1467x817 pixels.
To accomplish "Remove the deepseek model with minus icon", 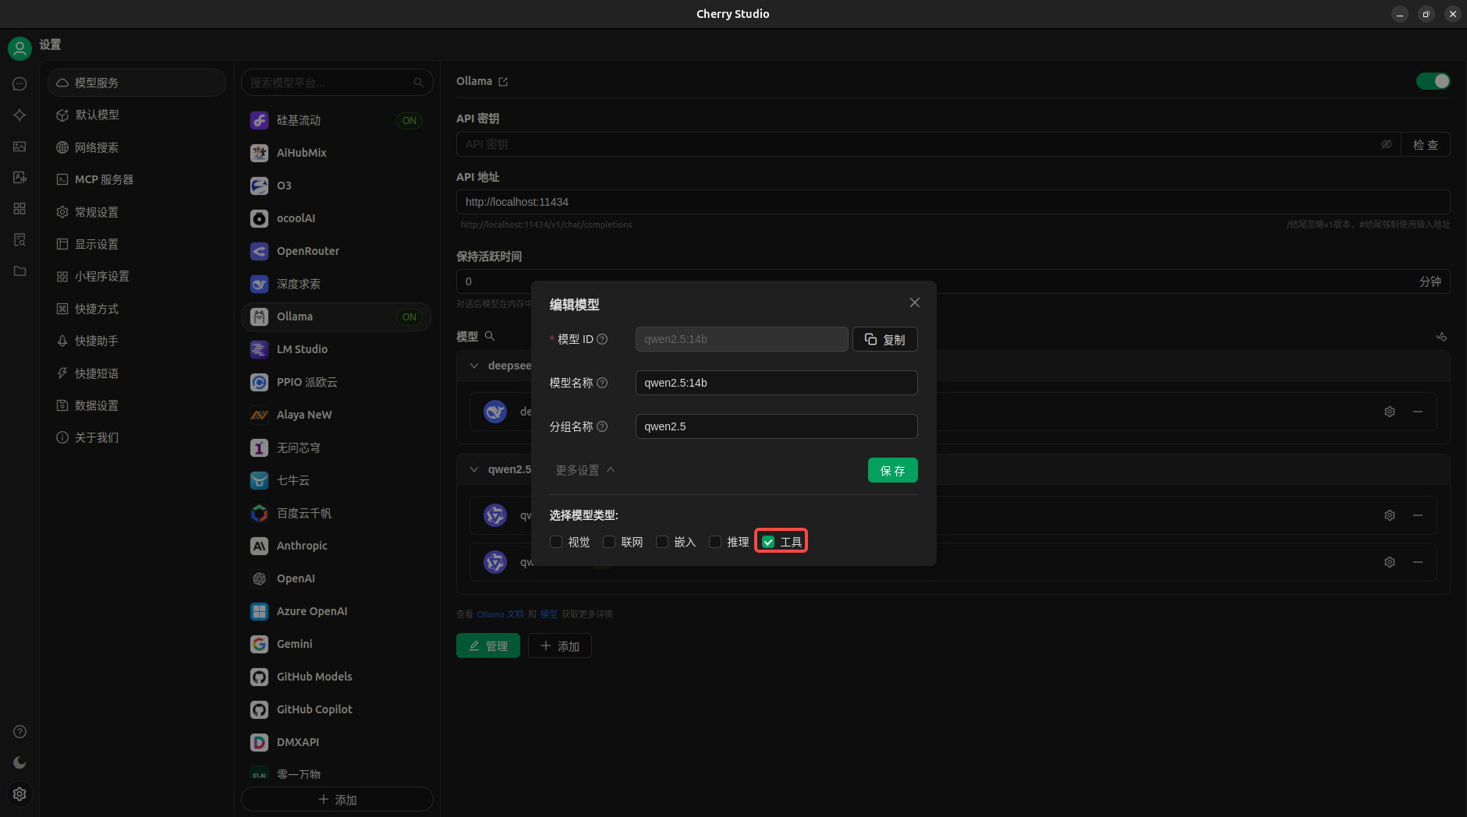I will click(1418, 412).
